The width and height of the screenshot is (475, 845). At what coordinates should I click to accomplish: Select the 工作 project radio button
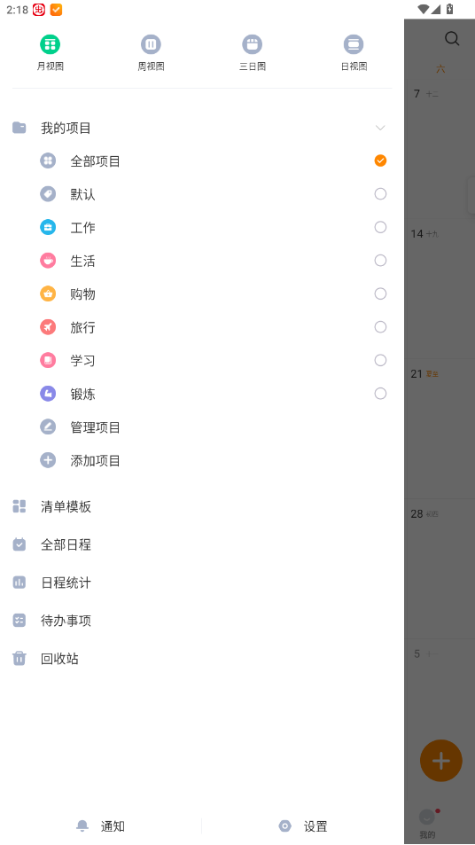coord(380,227)
